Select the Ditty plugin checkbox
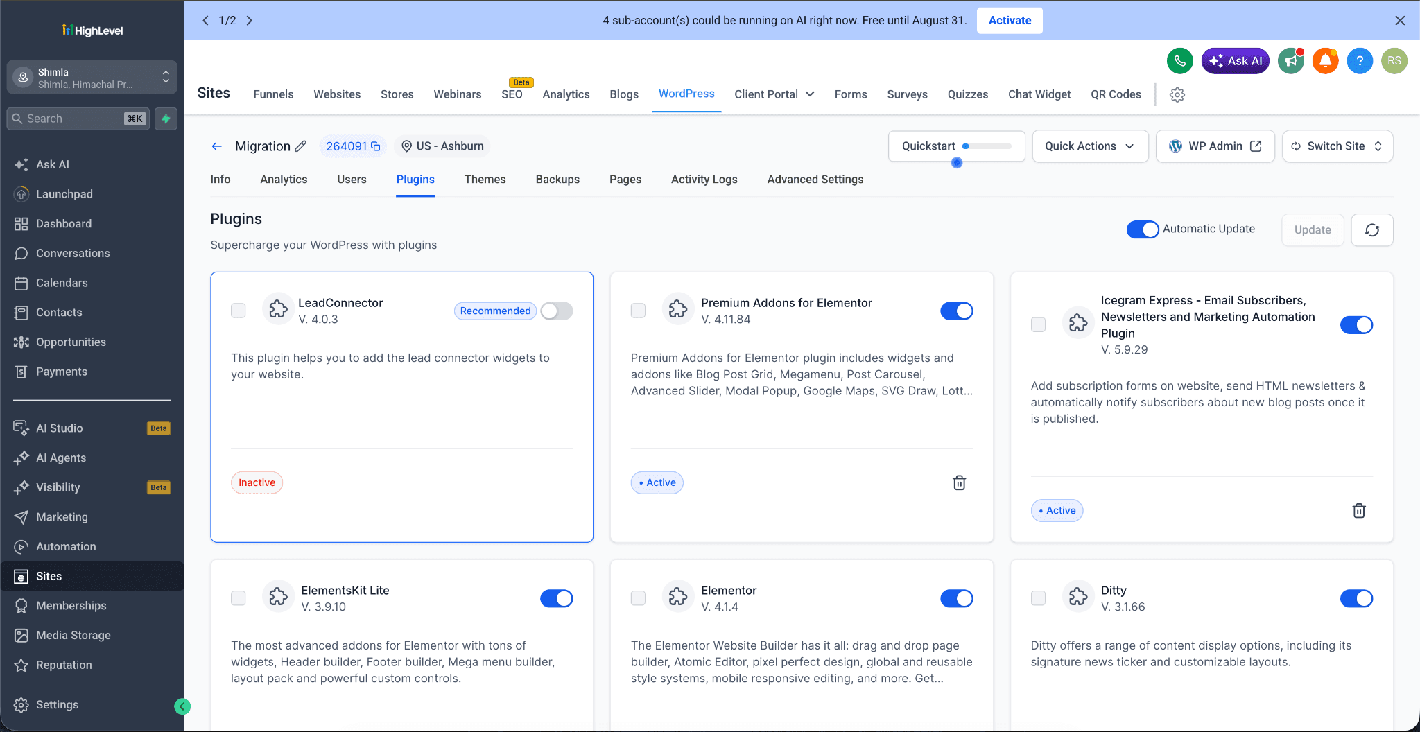 click(x=1039, y=598)
